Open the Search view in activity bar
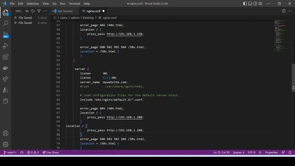Screen dimensions: 295x166 [x=6, y=24]
